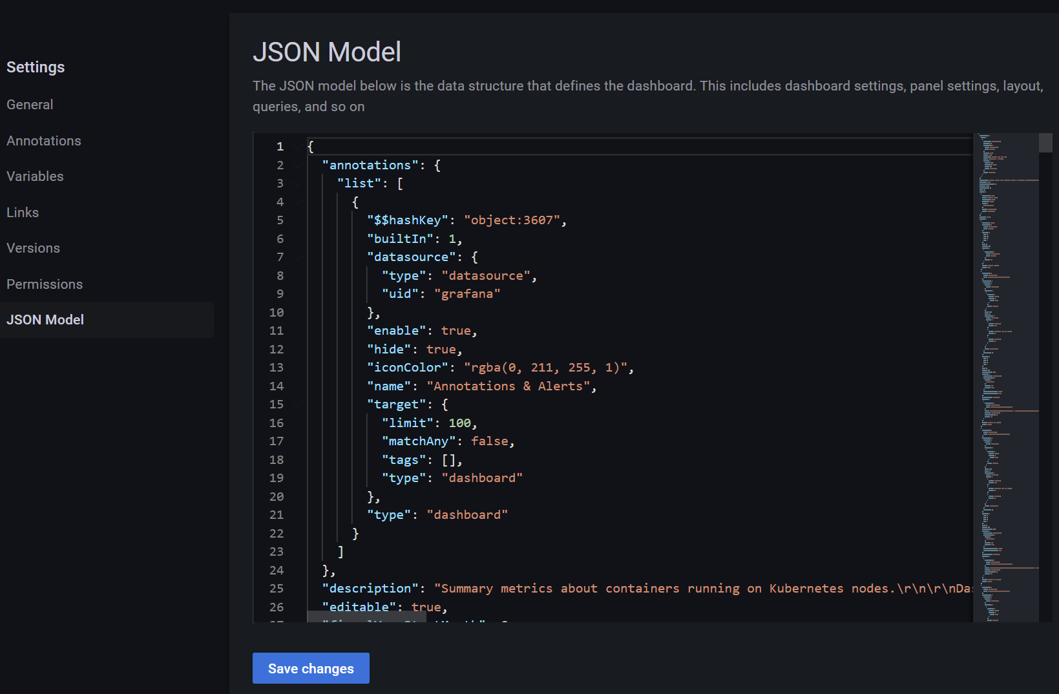Collapse the "list" array on line 3
The height and width of the screenshot is (694, 1059).
pyautogui.click(x=297, y=184)
